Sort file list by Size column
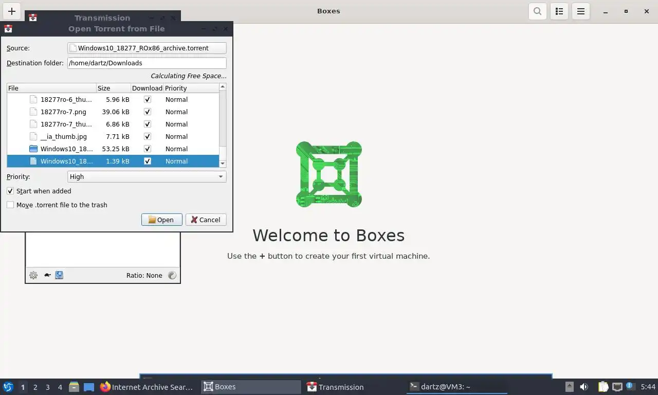658x395 pixels. click(114, 88)
